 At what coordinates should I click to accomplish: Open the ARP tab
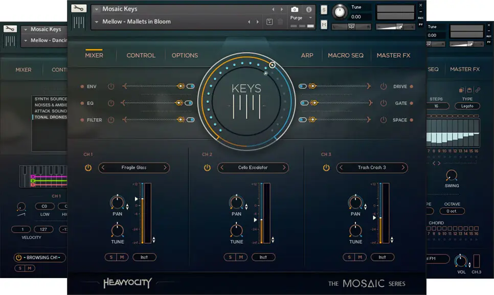pyautogui.click(x=307, y=55)
